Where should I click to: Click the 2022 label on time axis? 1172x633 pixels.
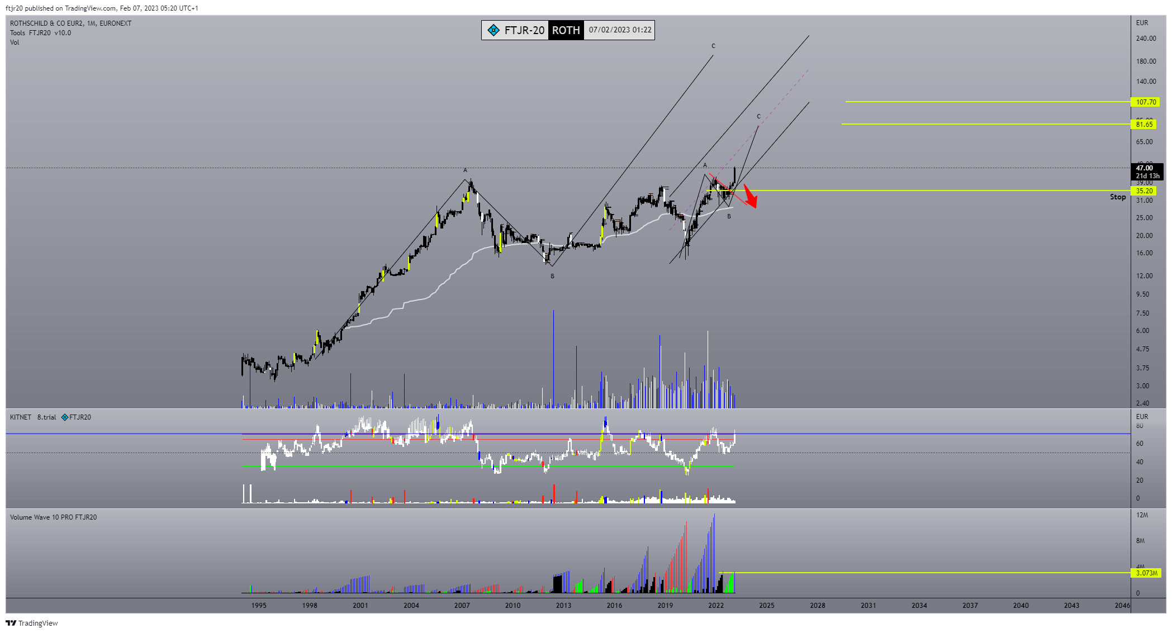coord(716,606)
